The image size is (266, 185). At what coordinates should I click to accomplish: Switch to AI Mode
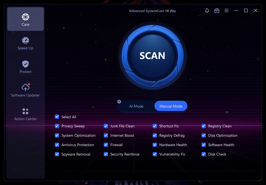136,106
